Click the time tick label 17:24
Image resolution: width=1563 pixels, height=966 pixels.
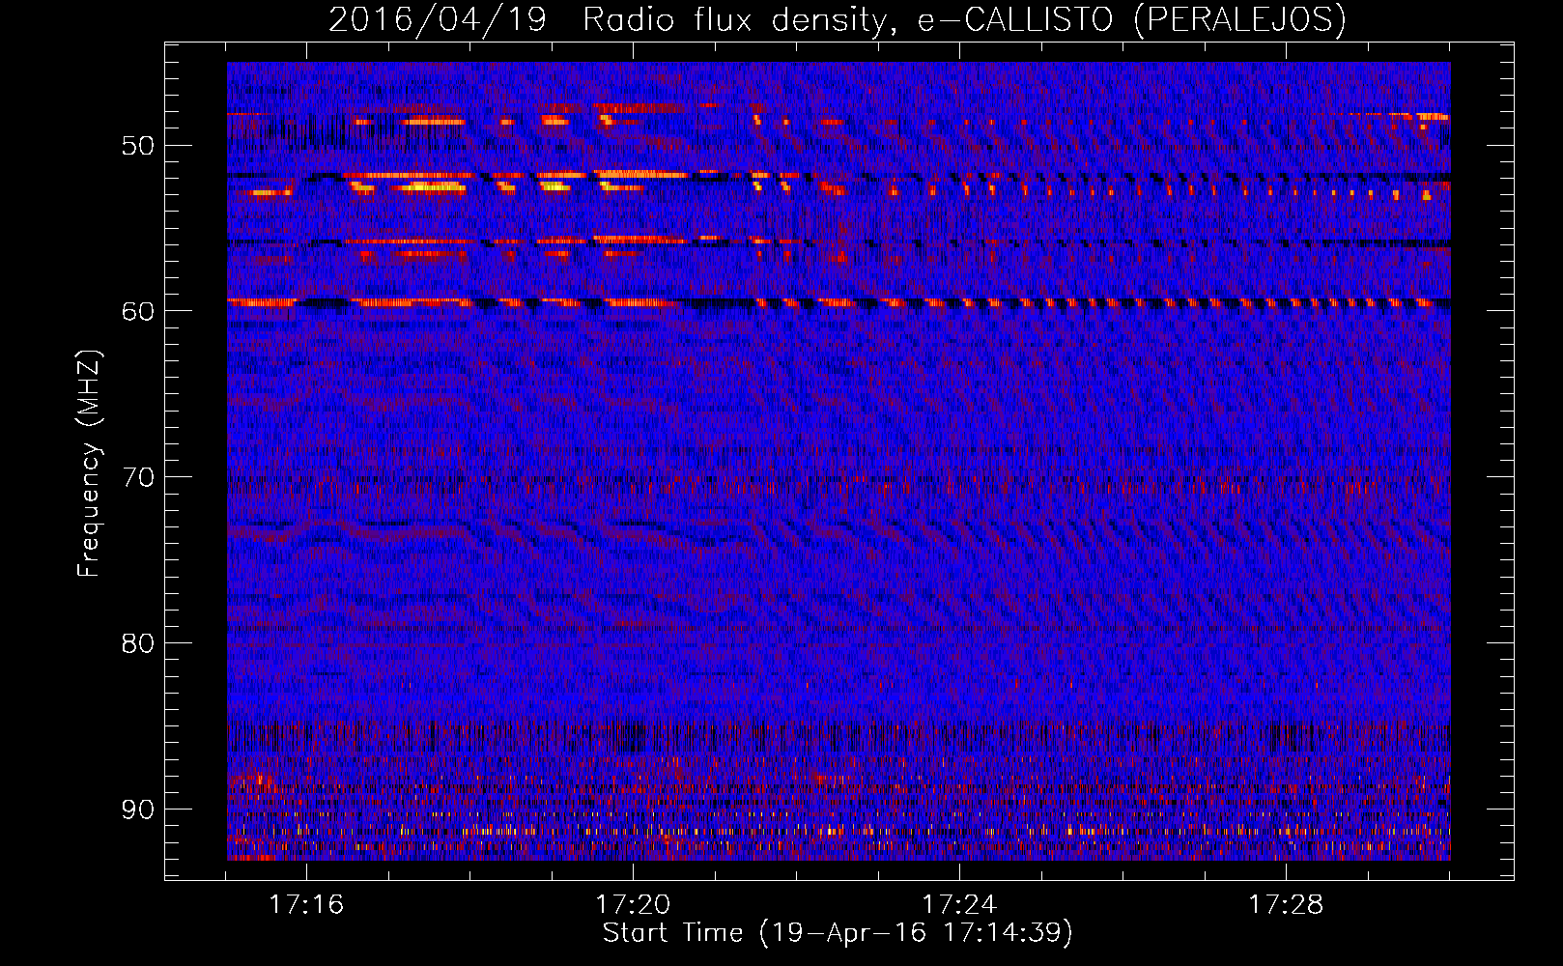pyautogui.click(x=959, y=904)
